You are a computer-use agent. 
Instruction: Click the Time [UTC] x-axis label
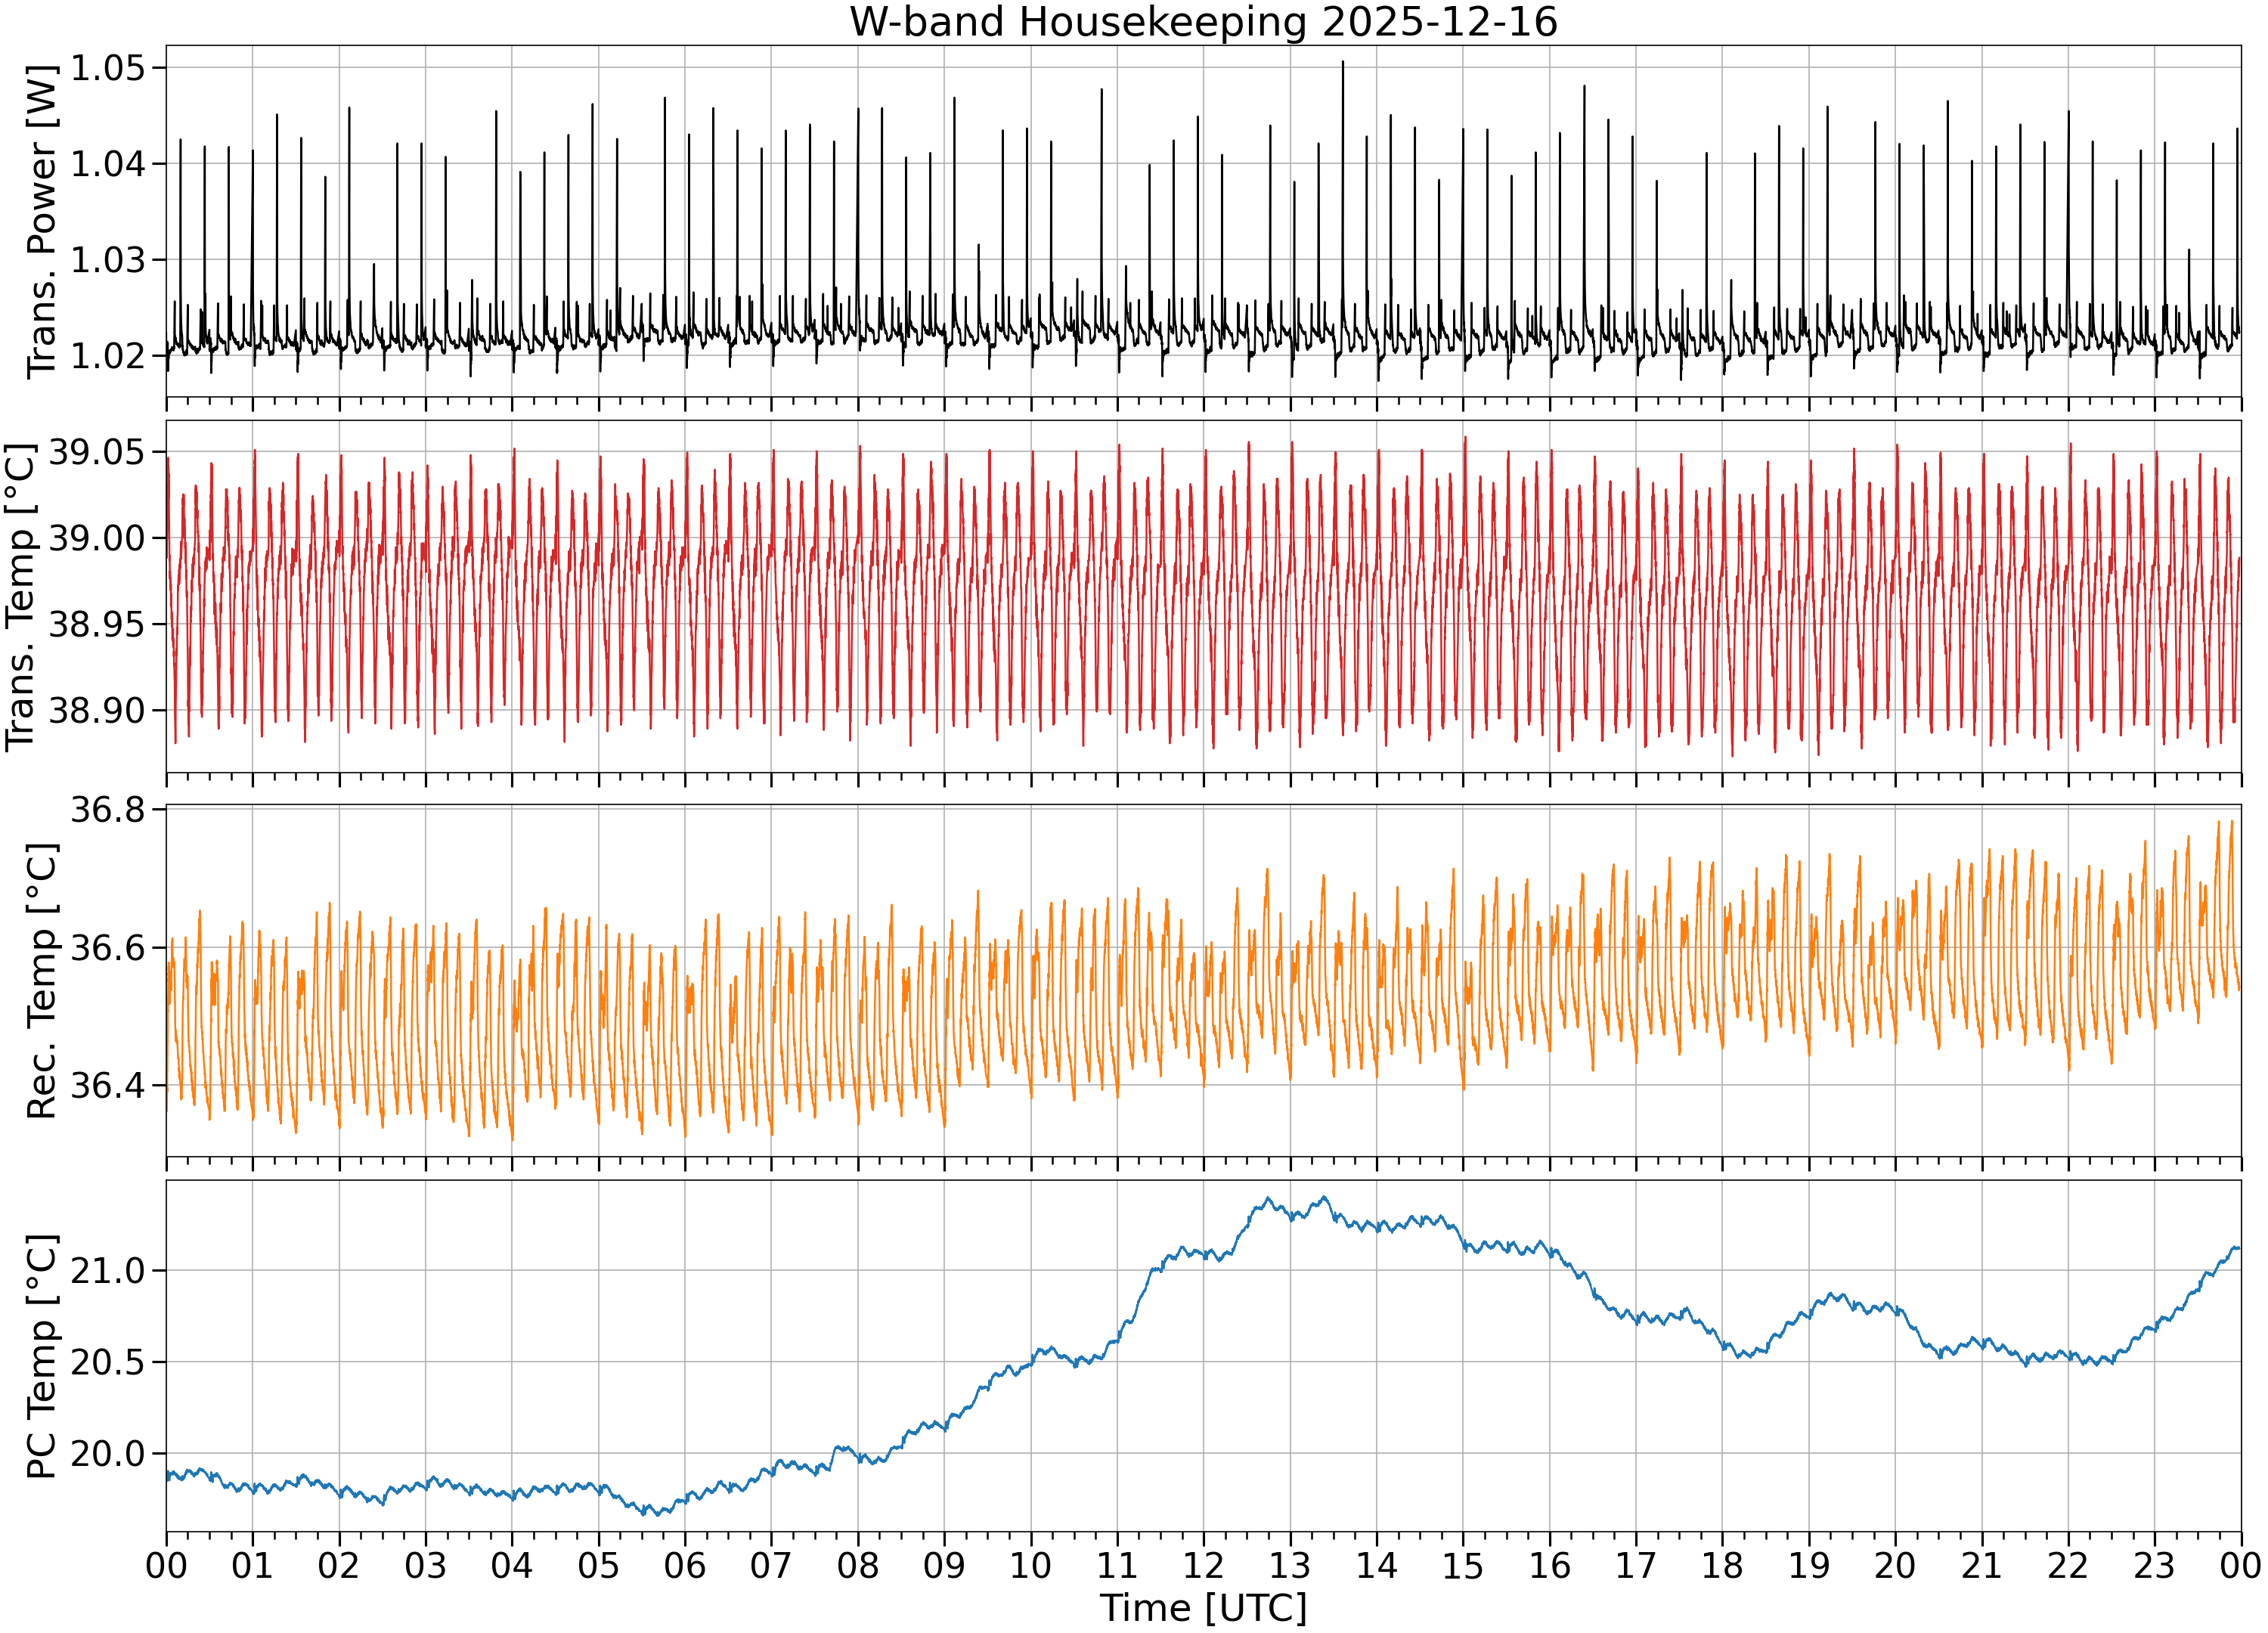point(1203,1608)
